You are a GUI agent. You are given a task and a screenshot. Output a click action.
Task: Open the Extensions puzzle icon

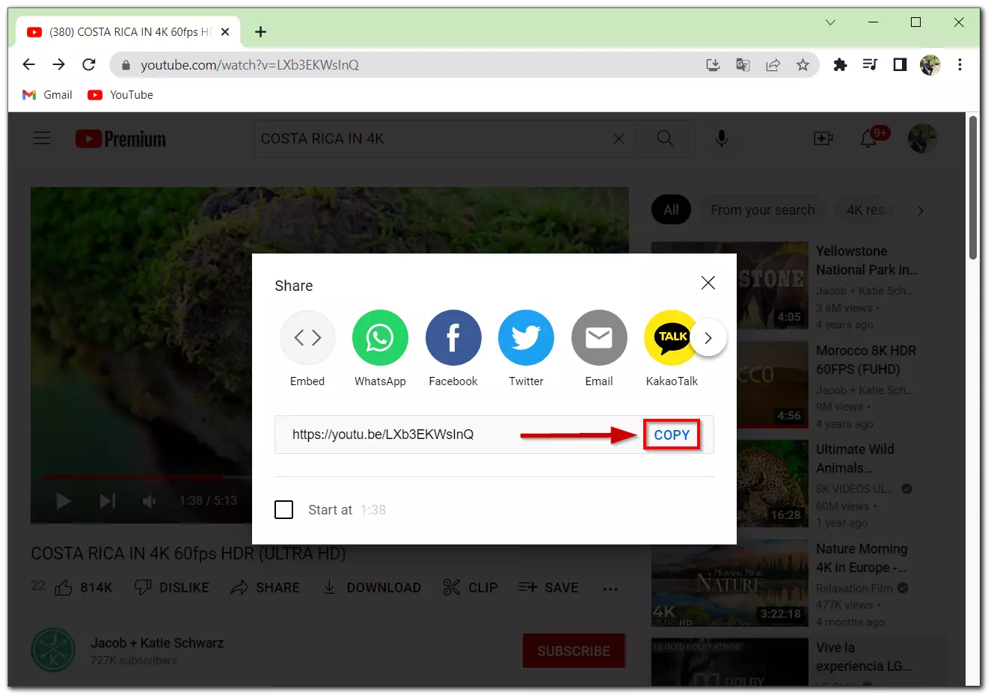[x=840, y=65]
